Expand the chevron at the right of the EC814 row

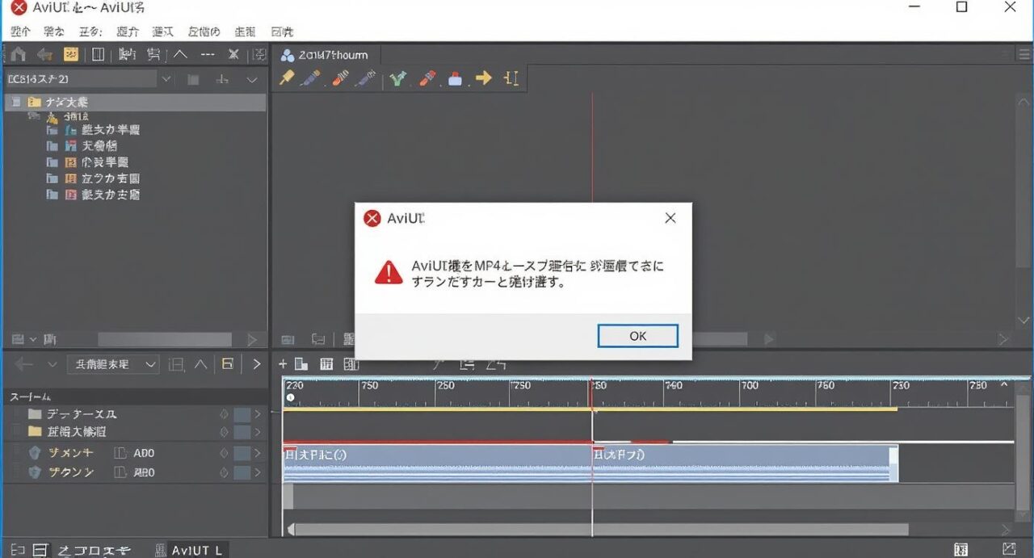(252, 79)
